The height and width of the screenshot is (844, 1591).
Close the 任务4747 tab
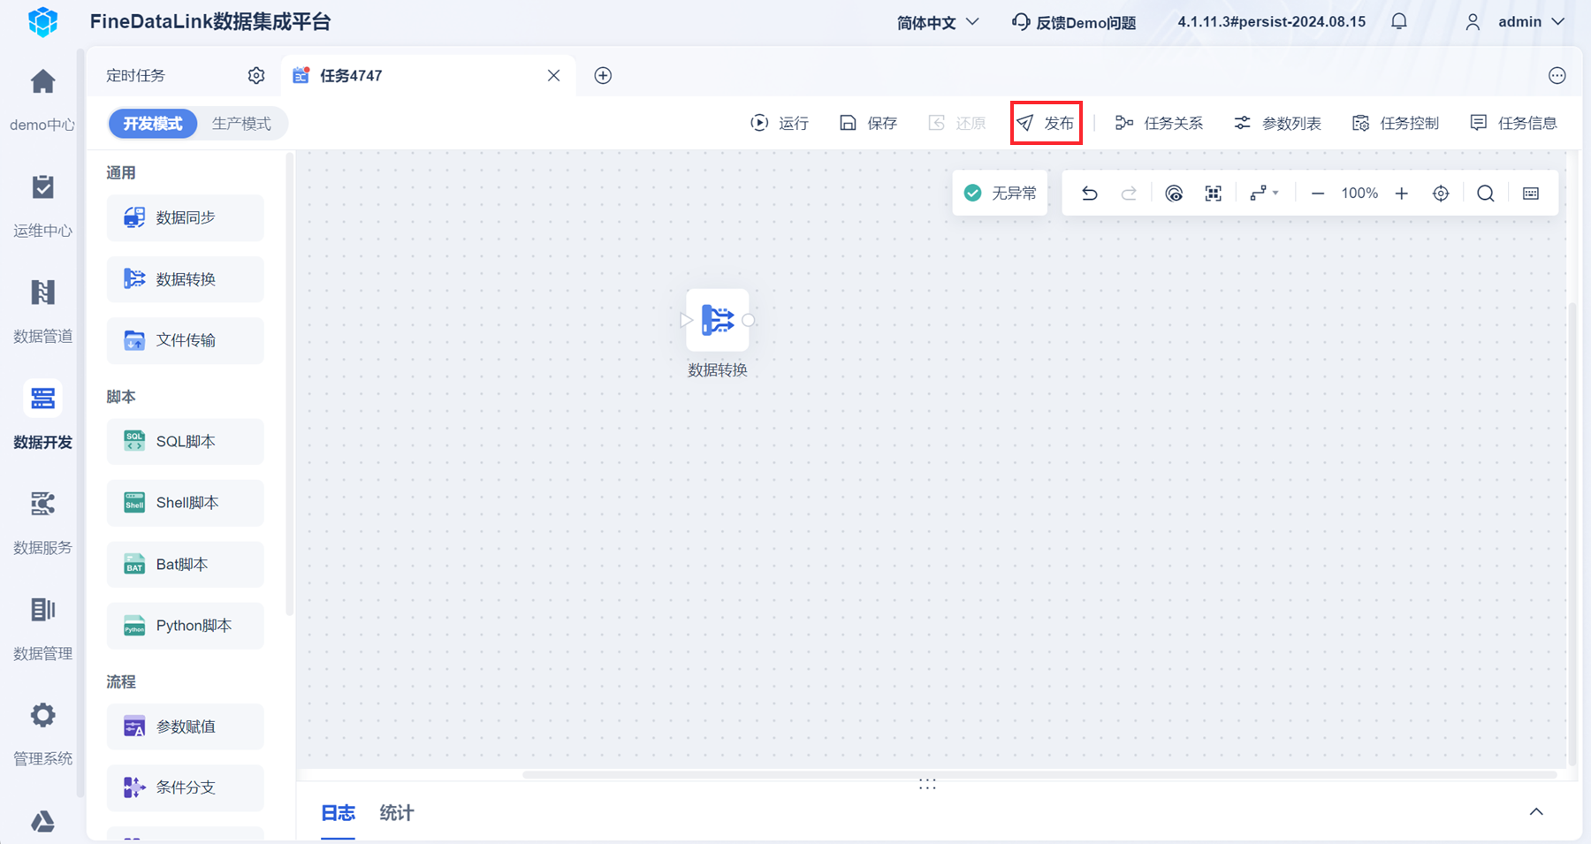click(553, 76)
